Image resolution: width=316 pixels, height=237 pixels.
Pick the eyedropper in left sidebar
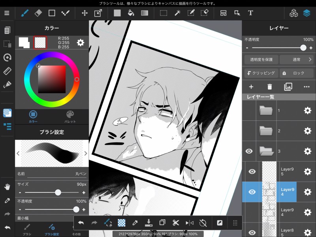tap(7, 200)
